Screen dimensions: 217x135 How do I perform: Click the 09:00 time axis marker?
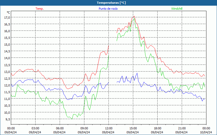(x=84, y=128)
